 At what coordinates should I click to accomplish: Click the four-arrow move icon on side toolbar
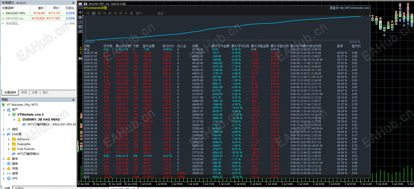point(80,12)
